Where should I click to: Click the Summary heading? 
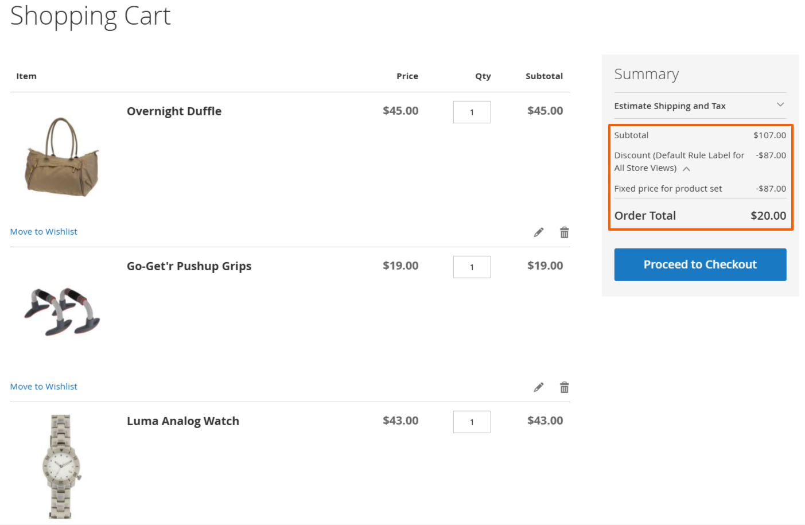(647, 74)
